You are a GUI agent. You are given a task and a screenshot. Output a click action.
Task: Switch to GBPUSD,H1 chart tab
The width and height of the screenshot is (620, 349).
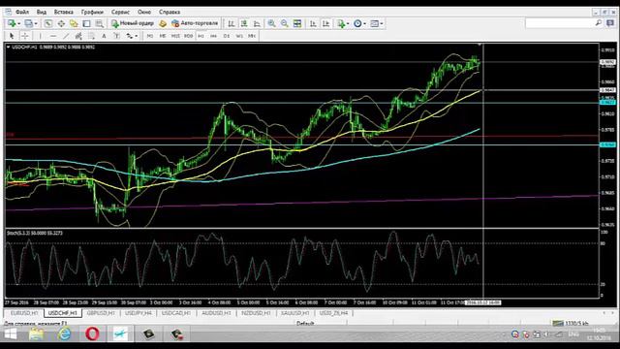(101, 313)
